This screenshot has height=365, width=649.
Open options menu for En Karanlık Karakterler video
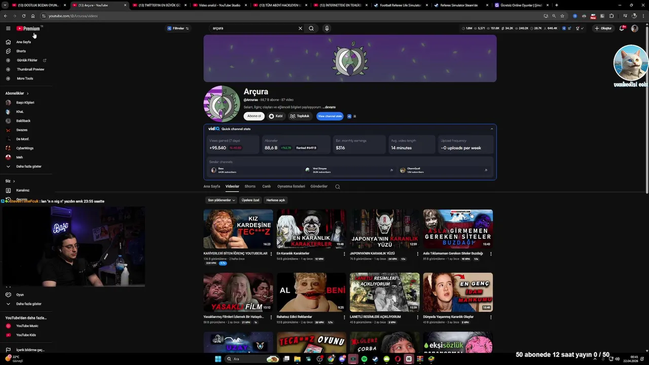click(344, 253)
